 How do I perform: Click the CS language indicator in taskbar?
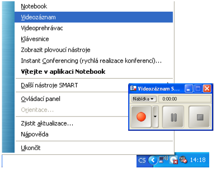[x=142, y=160]
